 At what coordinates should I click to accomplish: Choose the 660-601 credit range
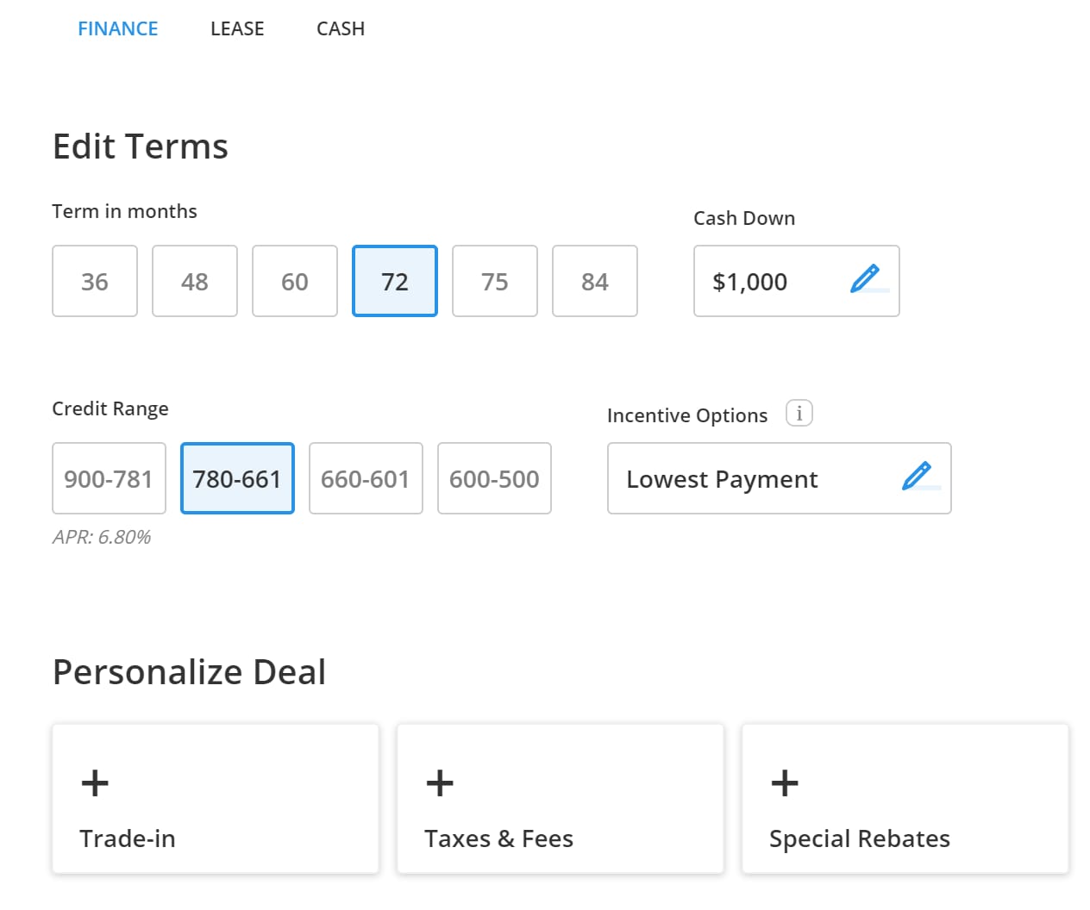[x=366, y=479]
